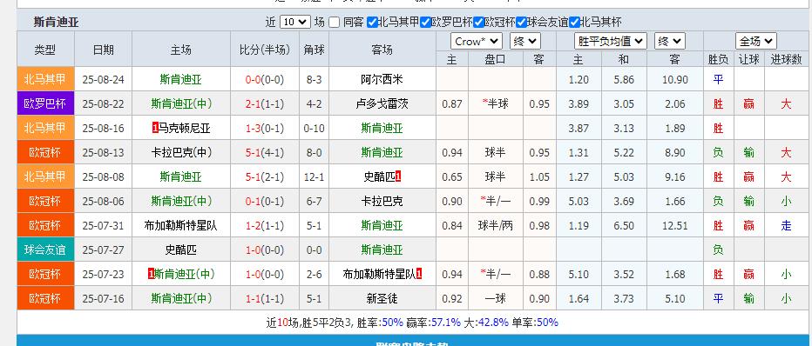Click the score 1-2(1-1) on 25-07-31

pos(265,225)
